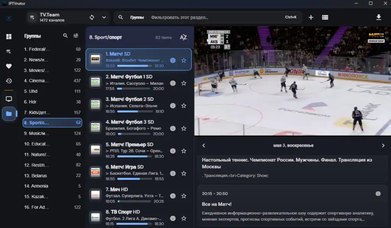Play the Матч! Футбол 1 SD channel
Image resolution: width=391 pixels, height=228 pixels.
pyautogui.click(x=139, y=82)
